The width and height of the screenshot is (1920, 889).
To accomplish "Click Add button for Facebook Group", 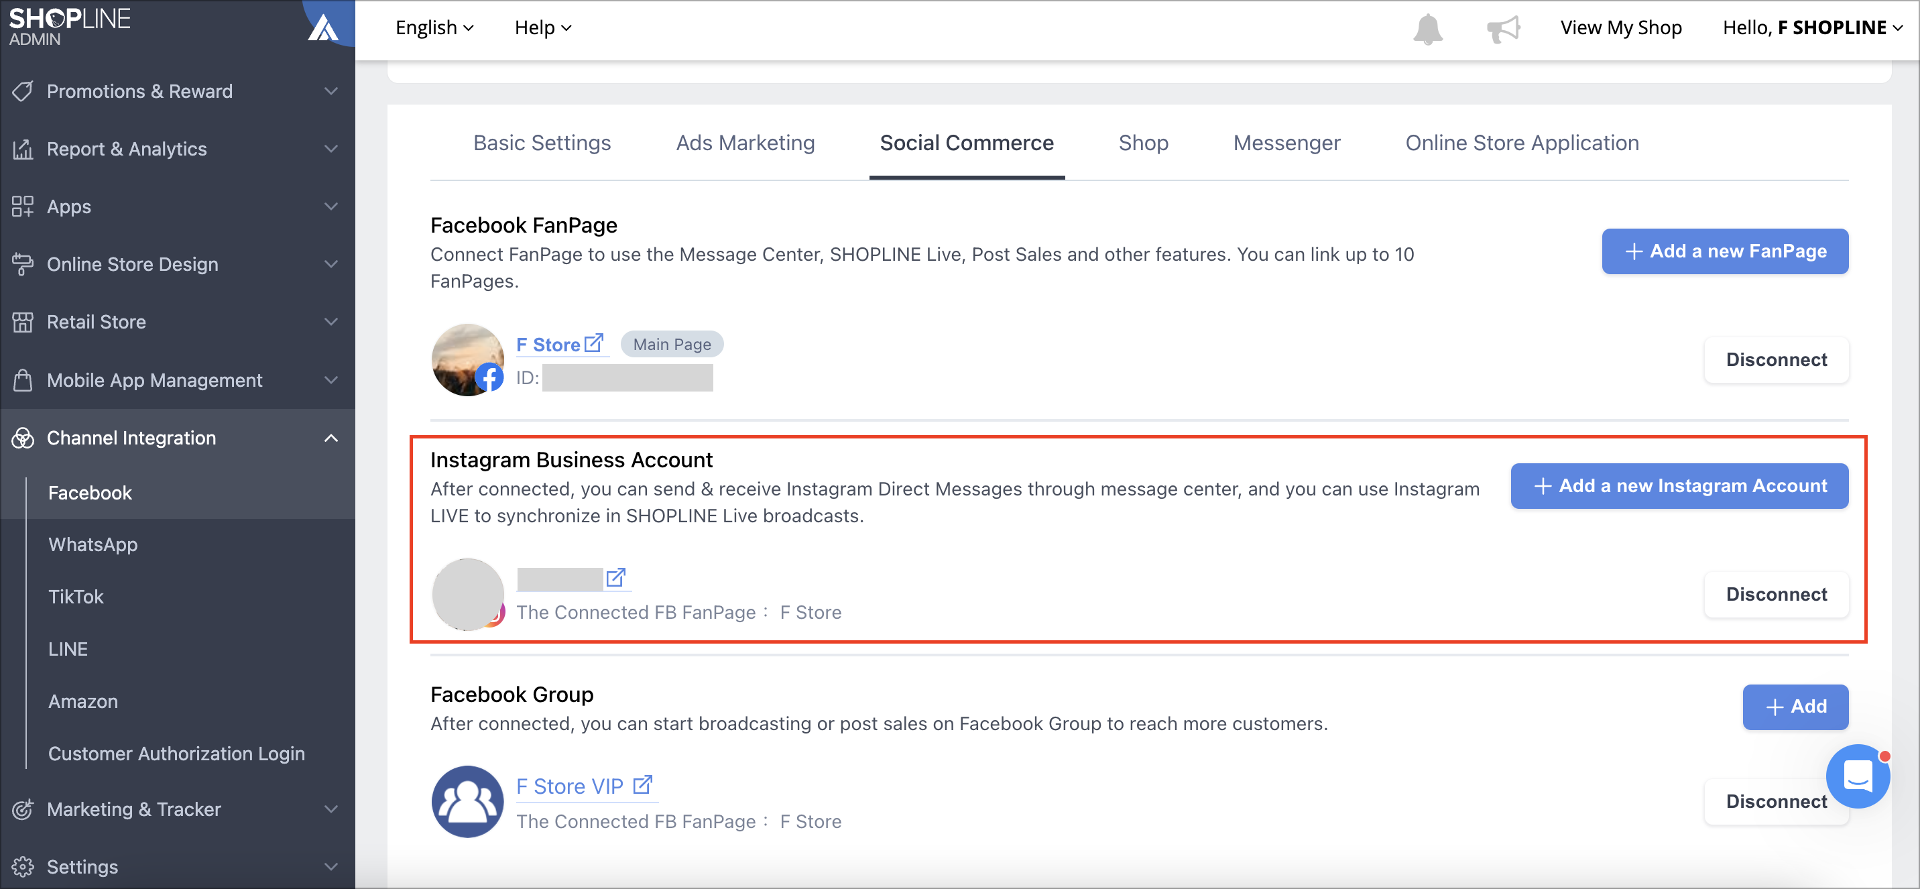I will point(1795,707).
